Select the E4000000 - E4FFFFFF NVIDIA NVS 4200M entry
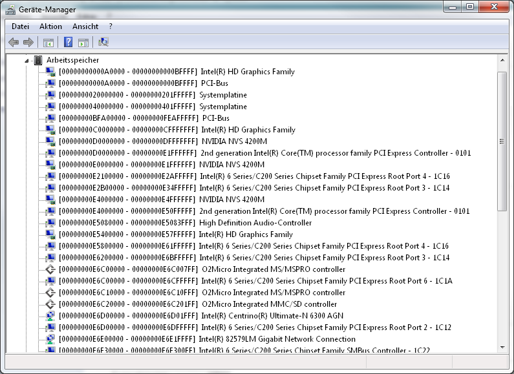The image size is (514, 374). click(162, 200)
